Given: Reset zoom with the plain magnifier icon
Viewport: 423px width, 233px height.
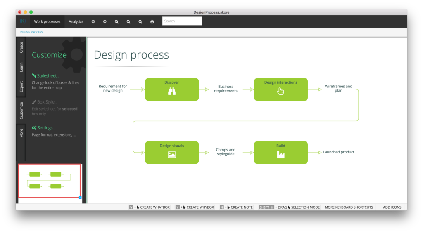Looking at the screenshot, I should pyautogui.click(x=128, y=21).
